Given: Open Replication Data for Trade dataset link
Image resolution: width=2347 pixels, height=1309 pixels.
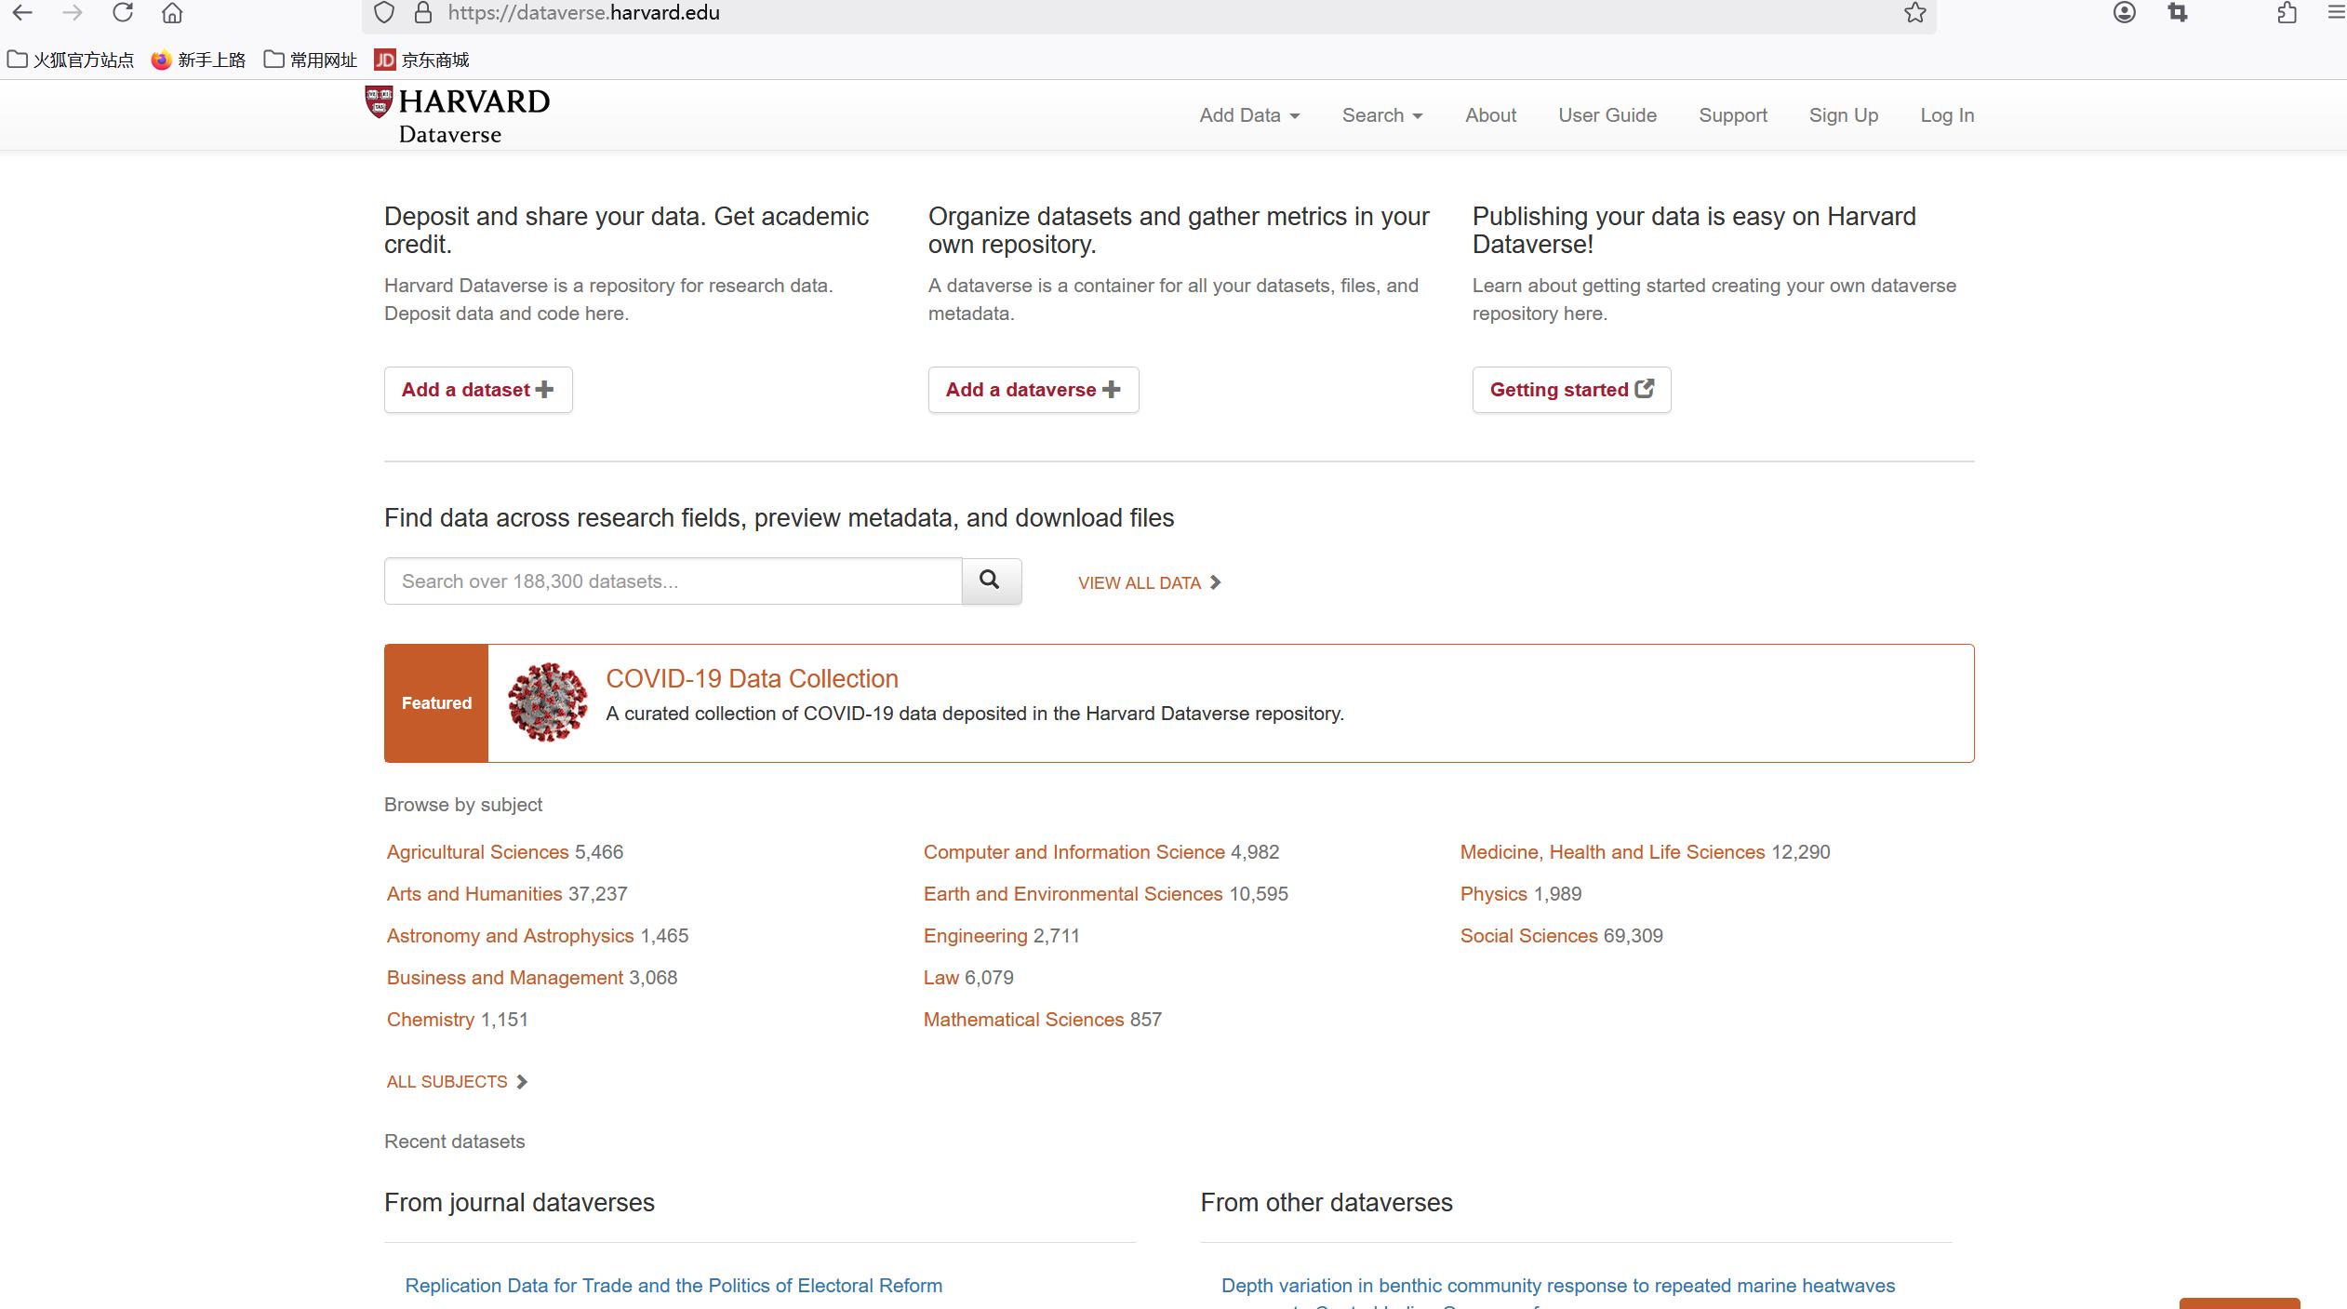Looking at the screenshot, I should pos(673,1286).
